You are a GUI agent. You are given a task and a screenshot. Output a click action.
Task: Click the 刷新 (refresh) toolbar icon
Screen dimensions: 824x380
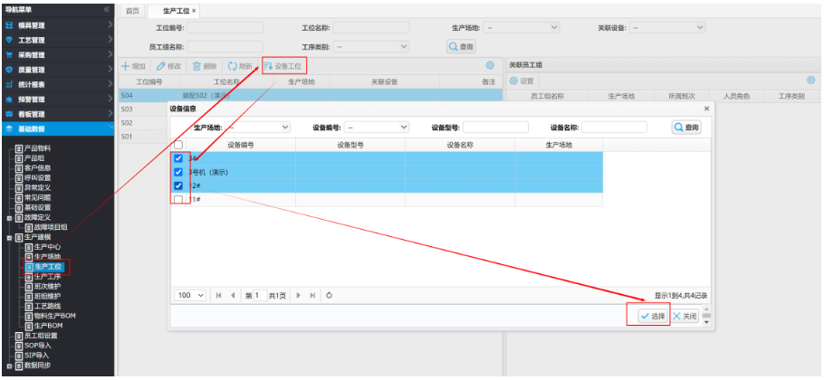(x=233, y=66)
